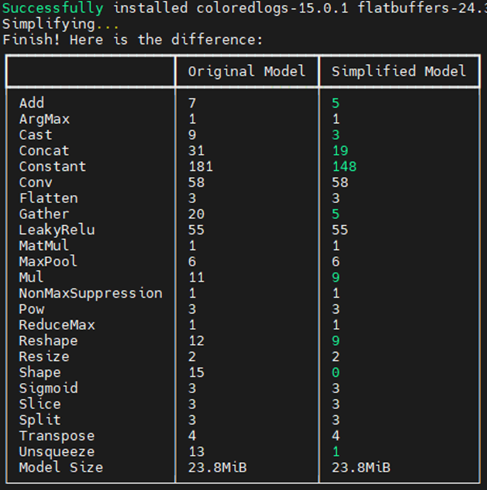487x490 pixels.
Task: Click the green simplified Constant value 148
Action: pyautogui.click(x=344, y=167)
